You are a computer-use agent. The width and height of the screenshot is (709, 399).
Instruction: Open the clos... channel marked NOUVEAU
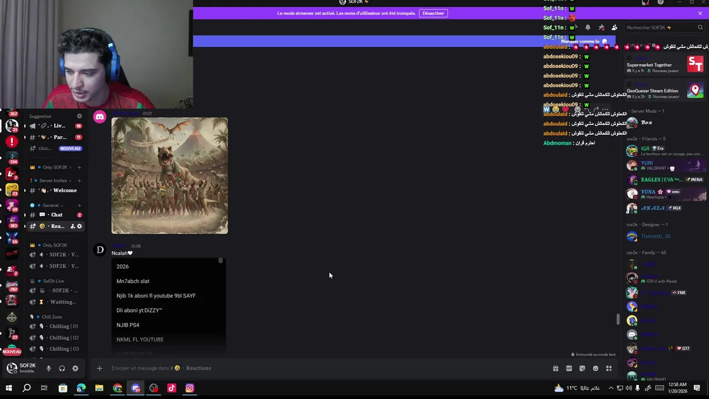56,149
